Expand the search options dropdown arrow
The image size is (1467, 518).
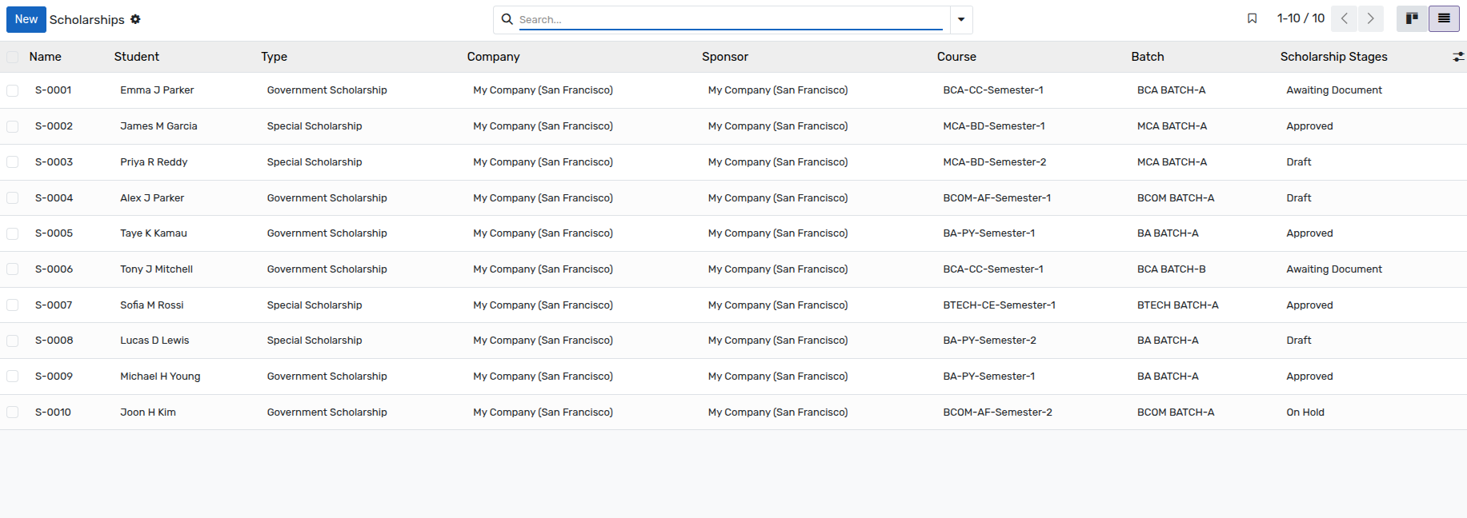tap(961, 19)
